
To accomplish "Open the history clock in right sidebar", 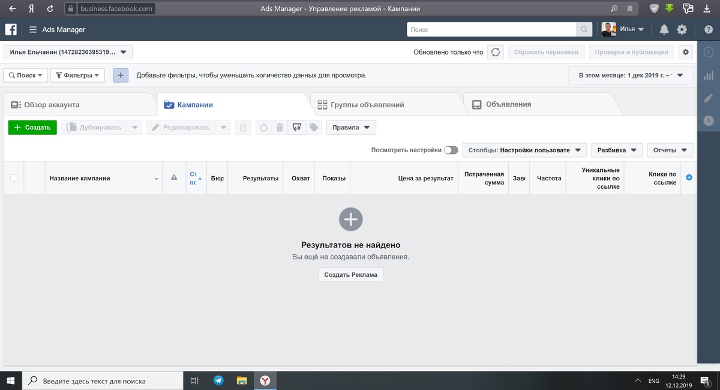I will click(709, 120).
